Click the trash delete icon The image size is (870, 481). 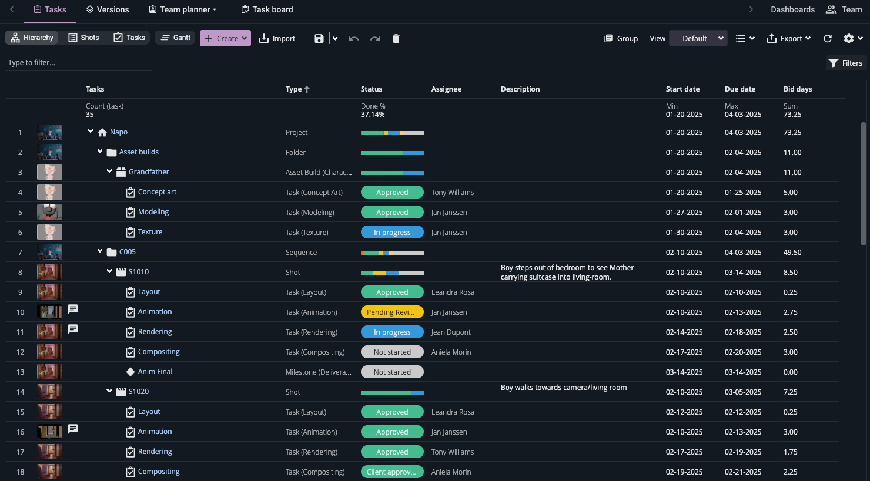[396, 39]
